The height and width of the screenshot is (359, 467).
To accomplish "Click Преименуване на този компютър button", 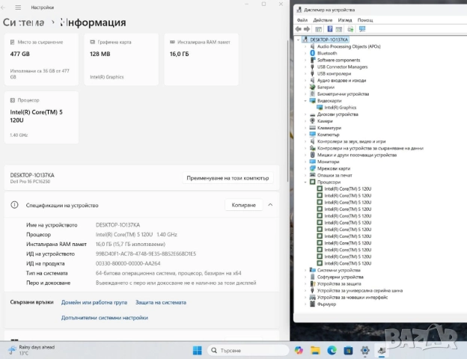I will point(228,178).
